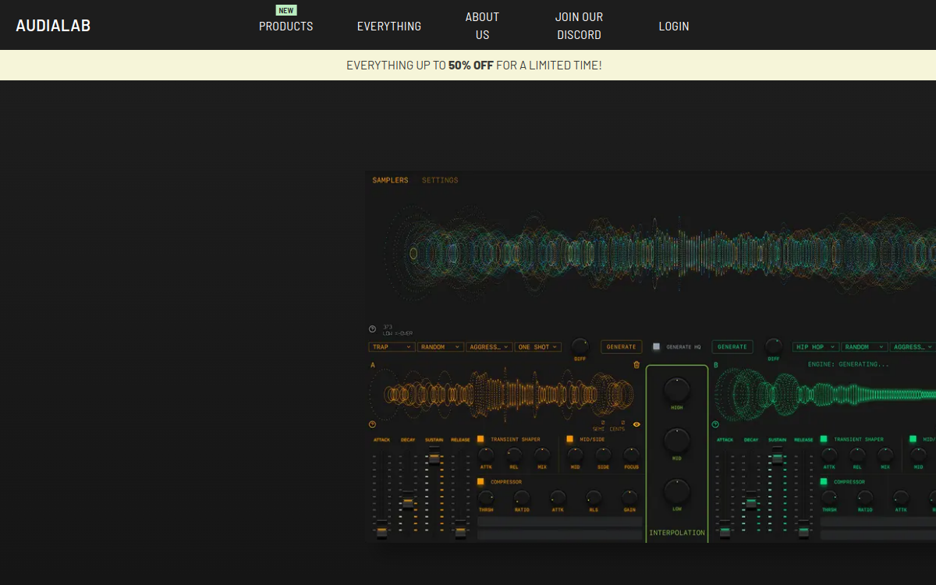The image size is (936, 585).
Task: Click the 50% OFF promotional banner
Action: pos(468,66)
